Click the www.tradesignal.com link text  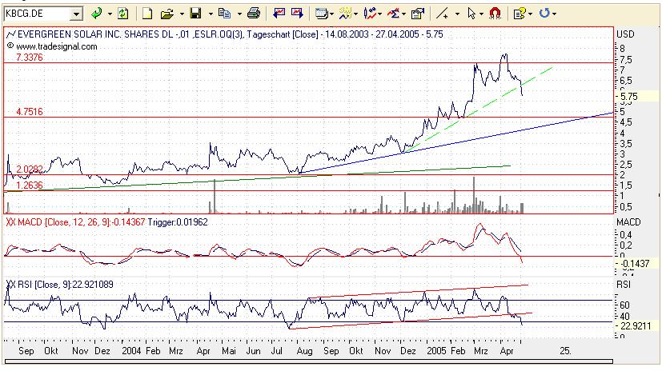pos(57,46)
